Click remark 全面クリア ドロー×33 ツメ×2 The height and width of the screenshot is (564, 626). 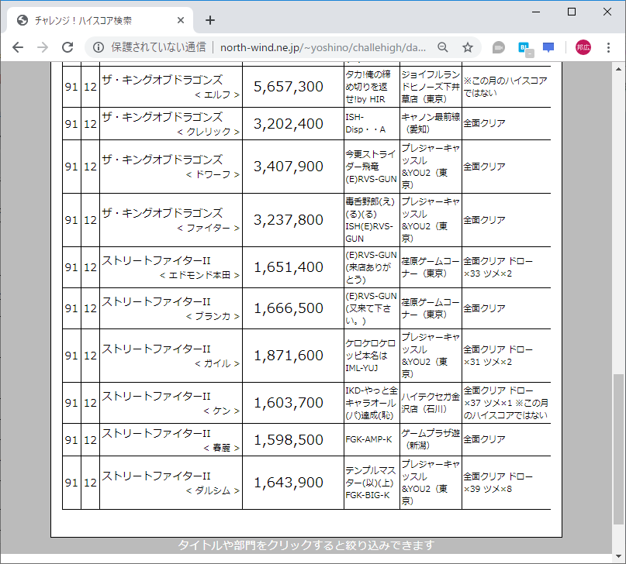[498, 267]
